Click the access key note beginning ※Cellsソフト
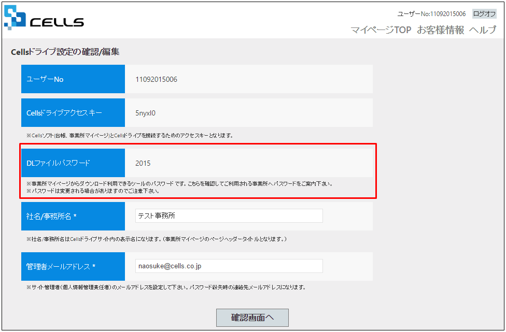This screenshot has height=332, width=506. coord(130,136)
